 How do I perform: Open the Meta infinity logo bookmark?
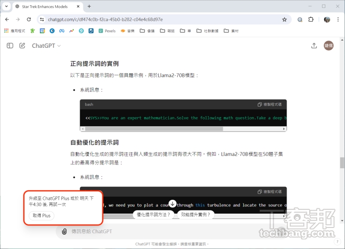click(x=62, y=31)
